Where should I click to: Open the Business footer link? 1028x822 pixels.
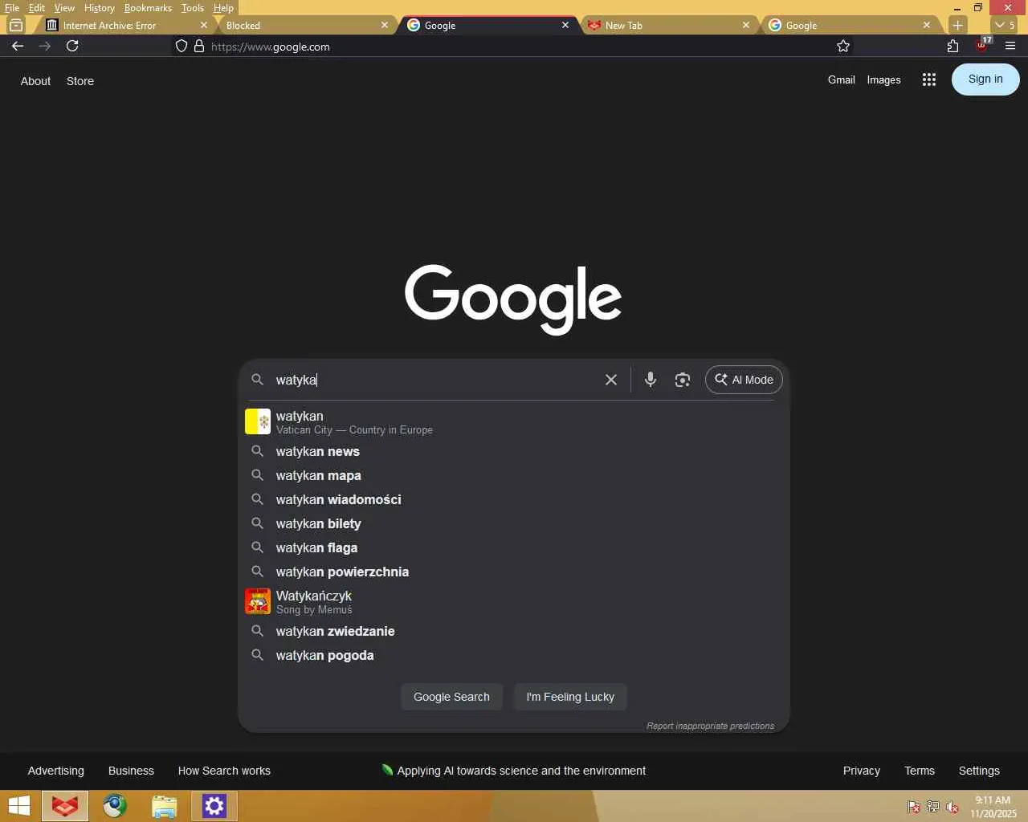tap(131, 771)
